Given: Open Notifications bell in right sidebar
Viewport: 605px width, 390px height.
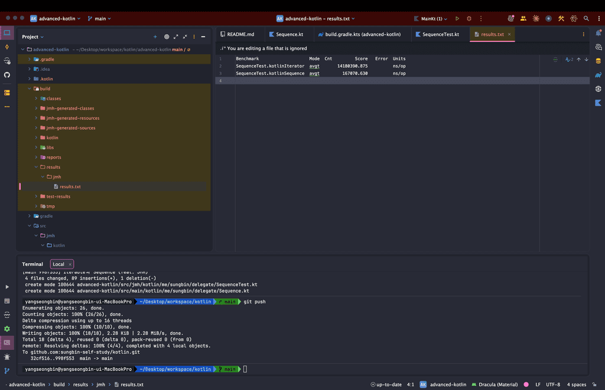Looking at the screenshot, I should pyautogui.click(x=598, y=34).
